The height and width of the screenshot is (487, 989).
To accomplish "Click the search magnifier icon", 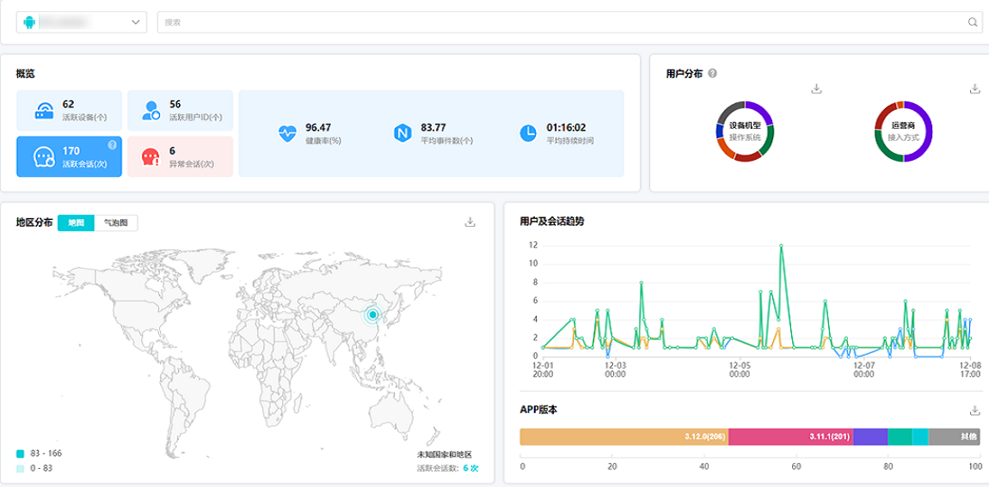I will tap(973, 22).
